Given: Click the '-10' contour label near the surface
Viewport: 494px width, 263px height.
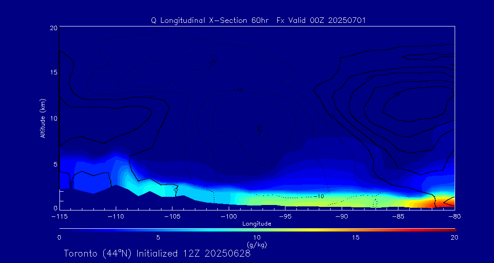Looking at the screenshot, I should pos(319,196).
